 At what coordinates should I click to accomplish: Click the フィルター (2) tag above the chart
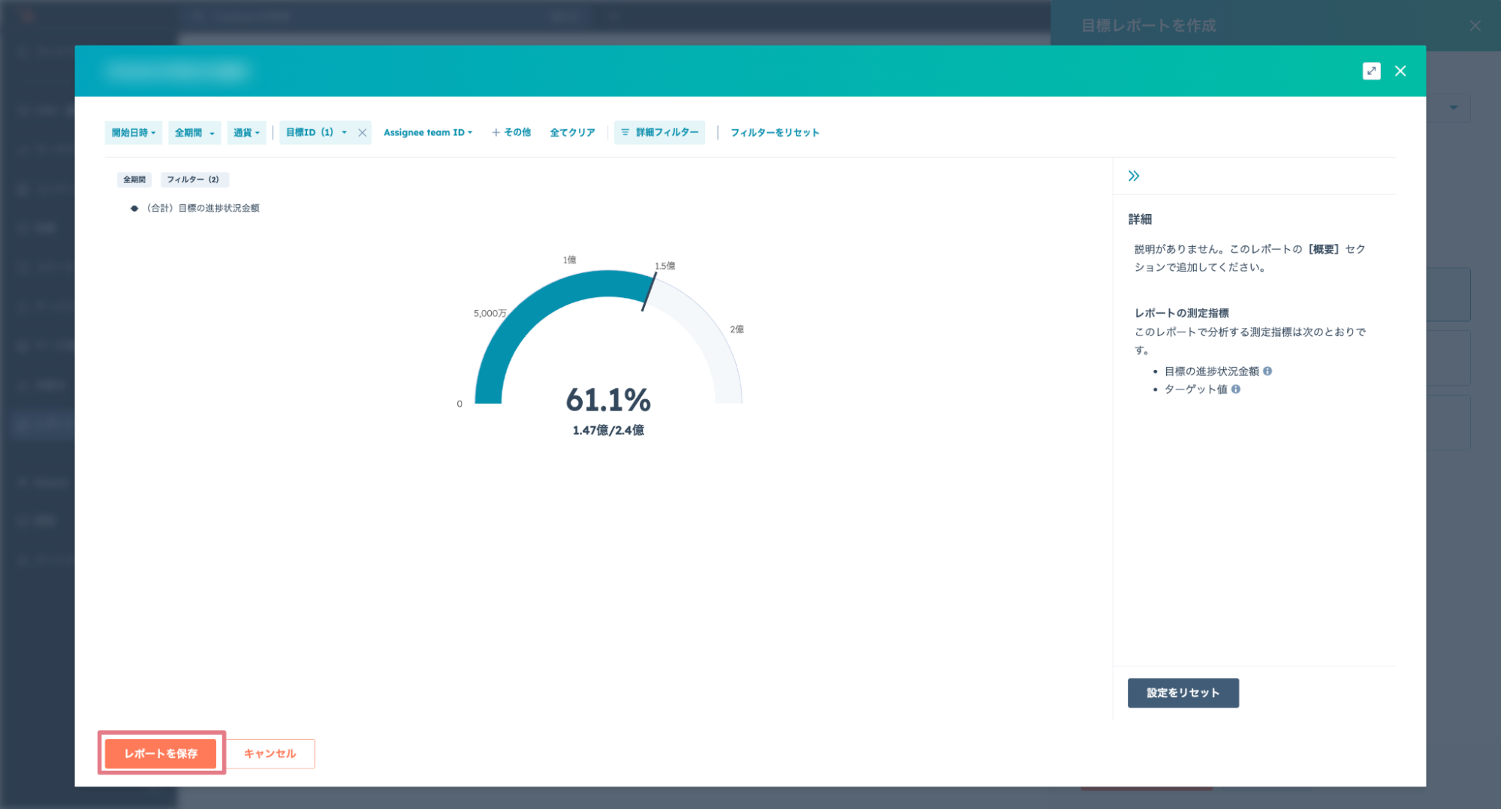(193, 180)
